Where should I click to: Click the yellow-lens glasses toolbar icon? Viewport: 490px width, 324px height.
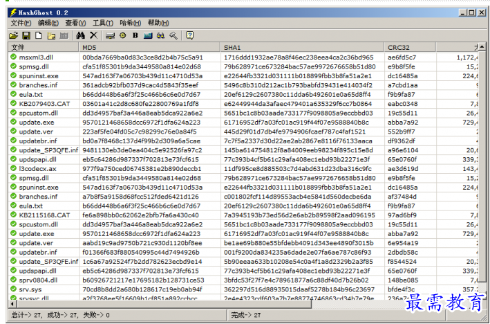coord(160,35)
